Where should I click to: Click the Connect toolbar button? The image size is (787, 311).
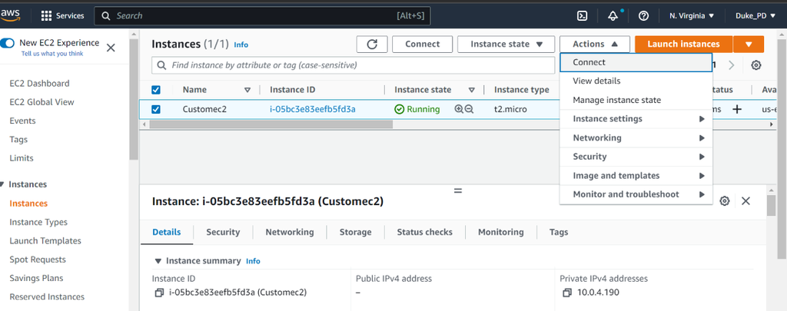(422, 44)
